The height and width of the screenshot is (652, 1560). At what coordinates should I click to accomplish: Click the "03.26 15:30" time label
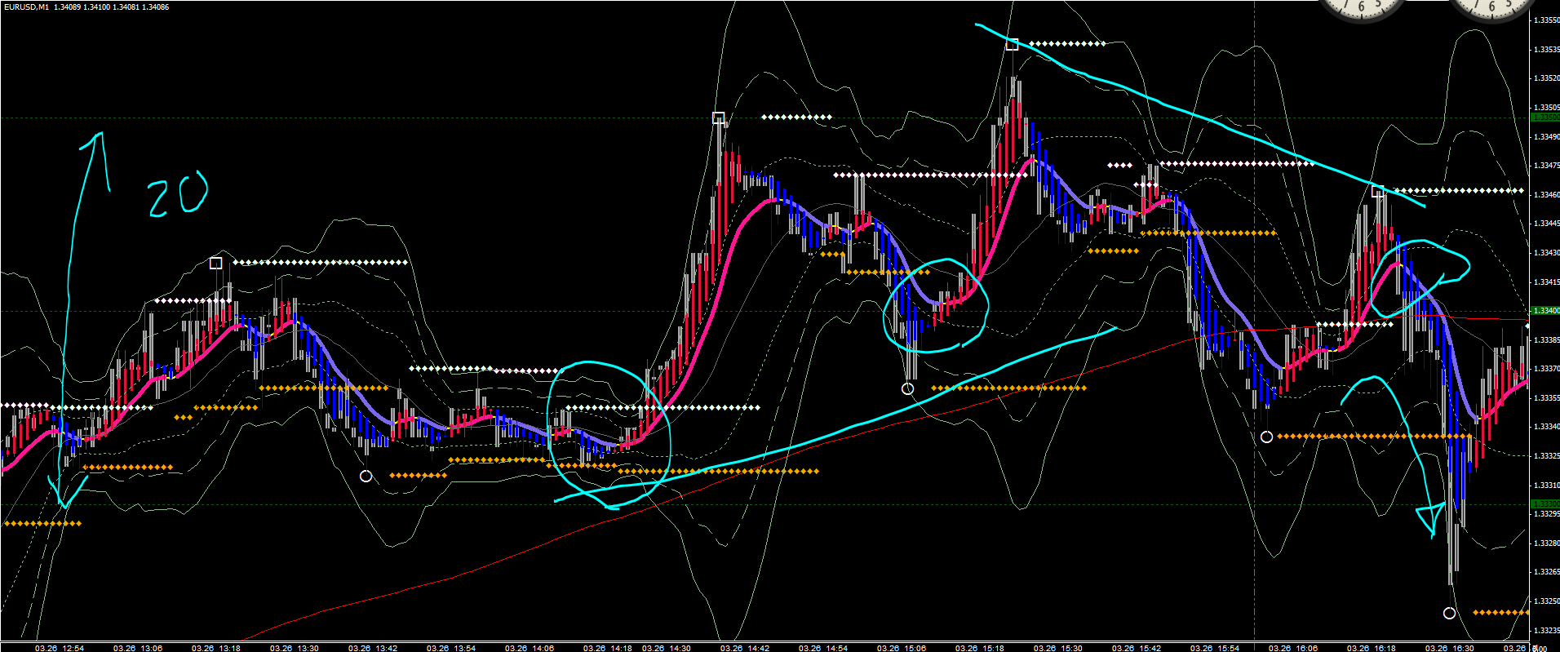pyautogui.click(x=1058, y=648)
